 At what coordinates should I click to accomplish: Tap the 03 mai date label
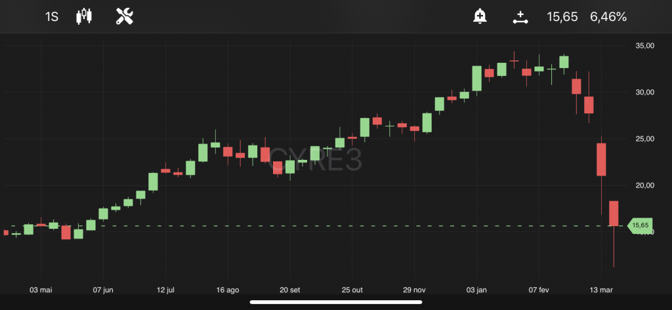tap(41, 290)
